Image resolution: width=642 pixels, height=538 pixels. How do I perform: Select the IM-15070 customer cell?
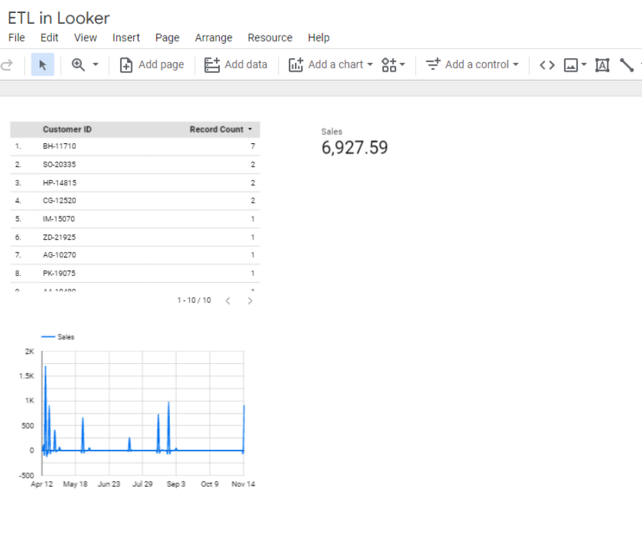(x=59, y=219)
